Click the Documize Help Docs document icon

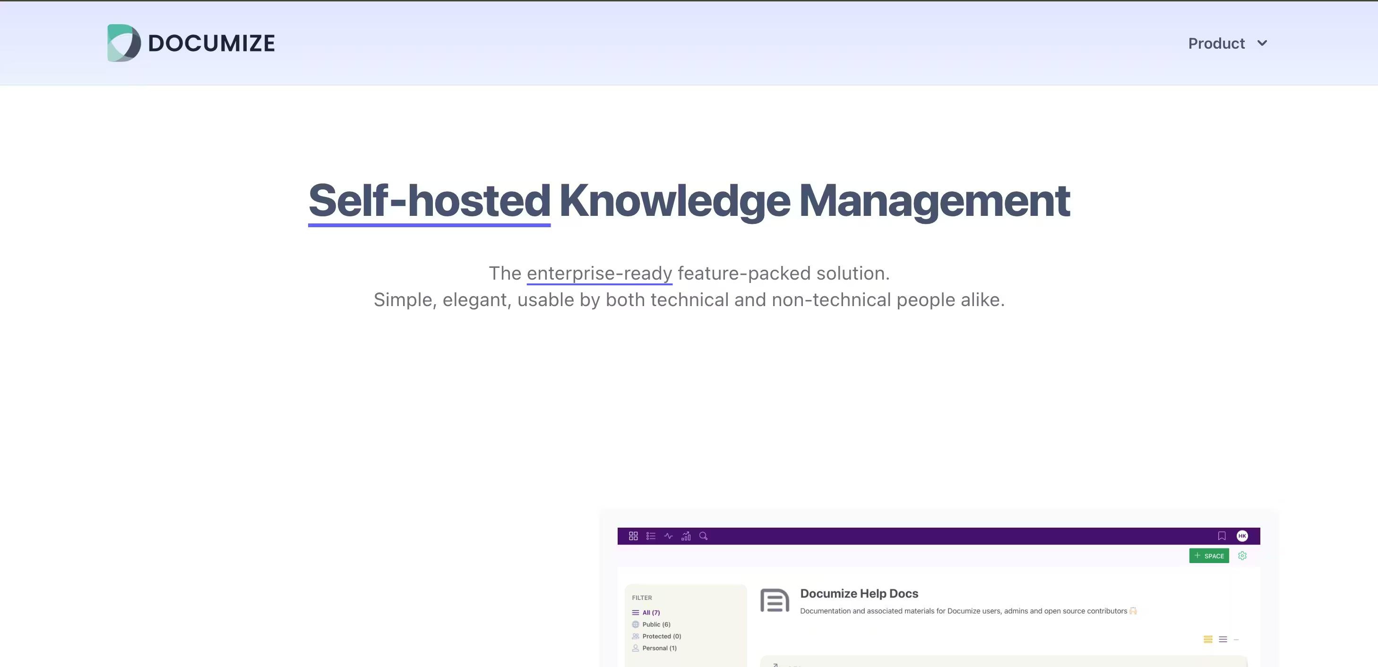[x=775, y=601]
